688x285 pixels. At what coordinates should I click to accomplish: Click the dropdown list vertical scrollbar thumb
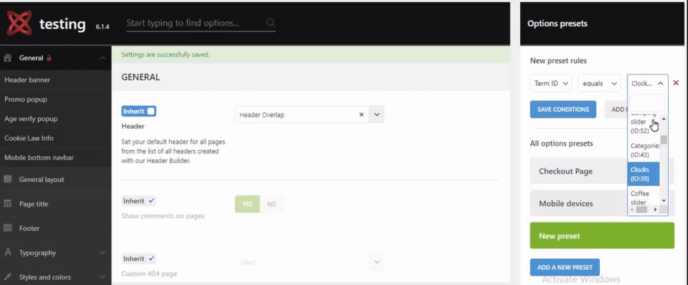tap(664, 140)
